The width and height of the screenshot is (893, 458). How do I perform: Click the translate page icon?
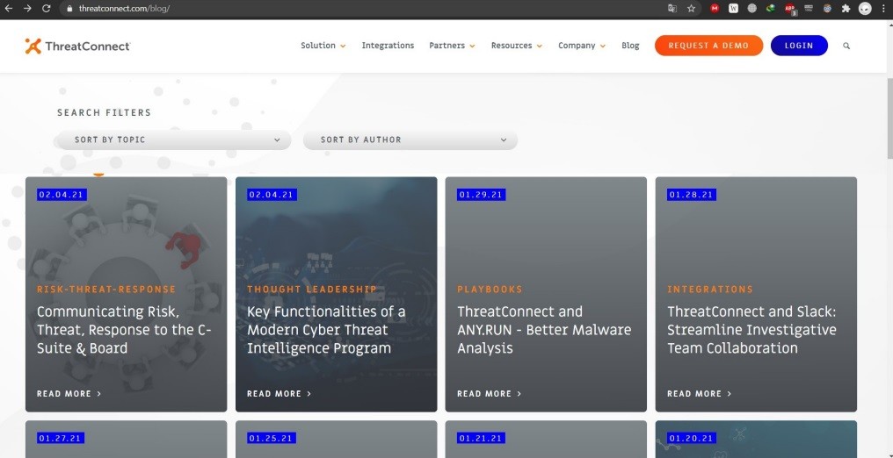pos(672,8)
